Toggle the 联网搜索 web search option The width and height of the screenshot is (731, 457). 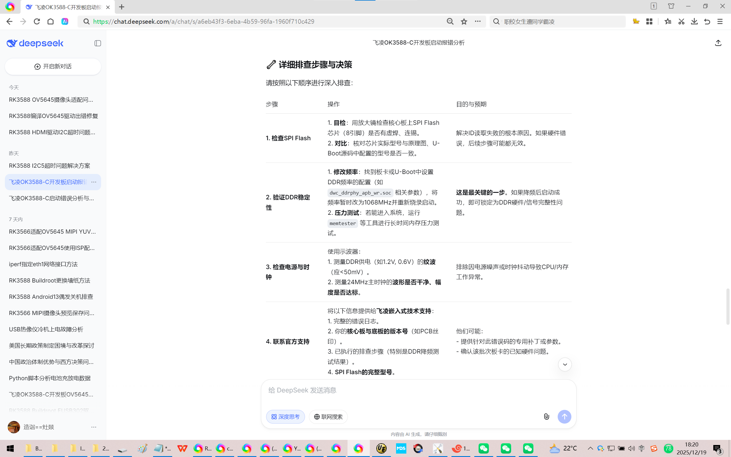pyautogui.click(x=328, y=416)
